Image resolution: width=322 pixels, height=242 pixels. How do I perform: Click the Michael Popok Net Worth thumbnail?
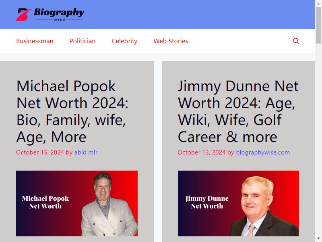tap(77, 203)
